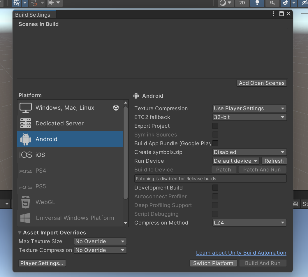Toggle scene audio mute icon
308x277 pixels.
pos(272,3)
